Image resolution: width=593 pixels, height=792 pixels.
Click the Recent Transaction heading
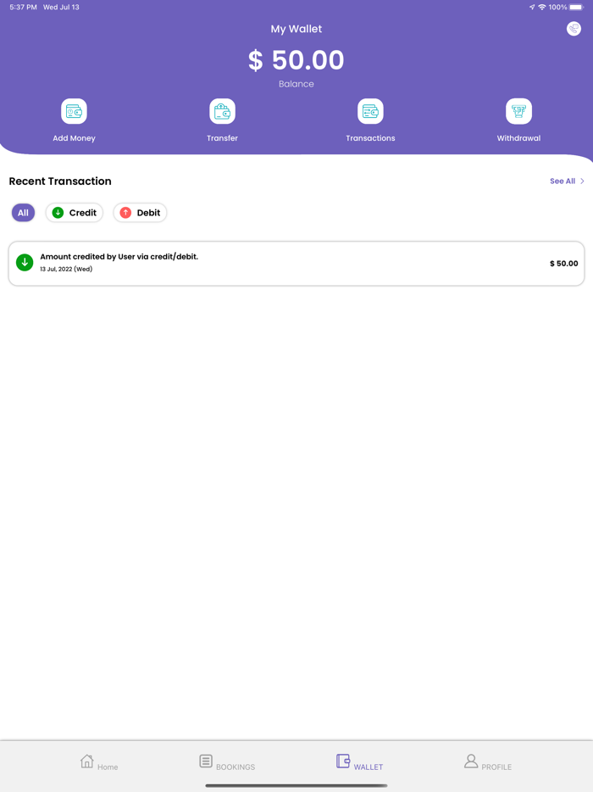60,181
